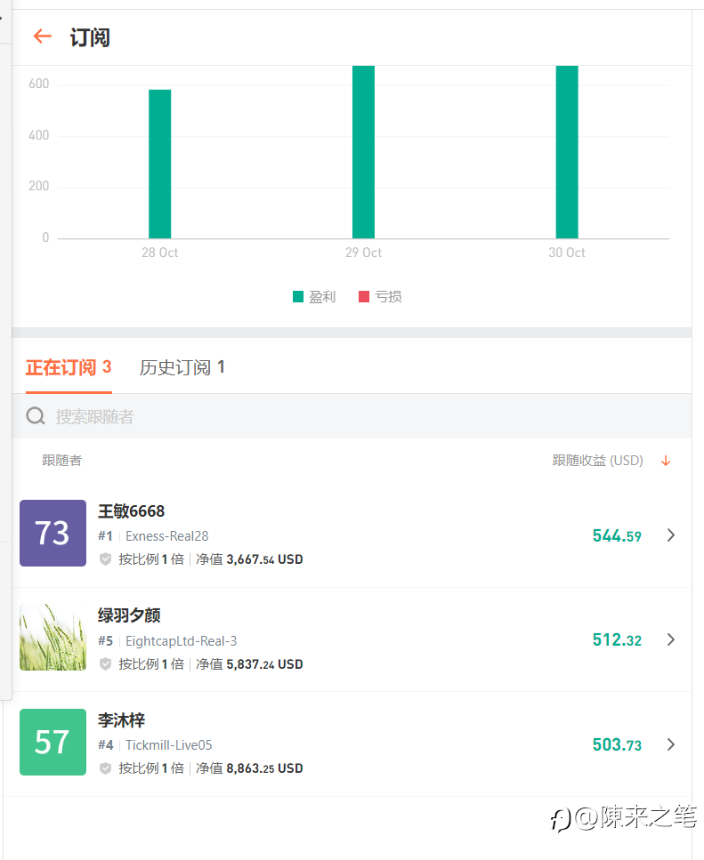Open follower name 绿羽夕颜
The width and height of the screenshot is (704, 860).
pyautogui.click(x=129, y=615)
